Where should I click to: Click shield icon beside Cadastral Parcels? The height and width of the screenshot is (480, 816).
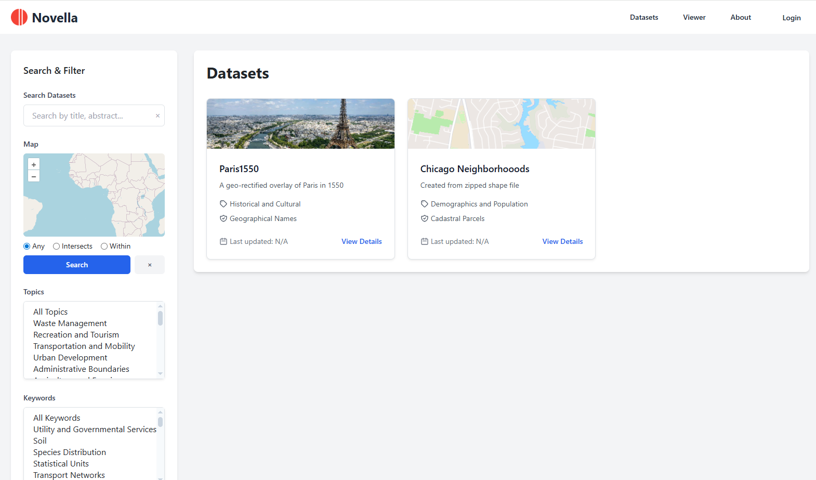425,218
